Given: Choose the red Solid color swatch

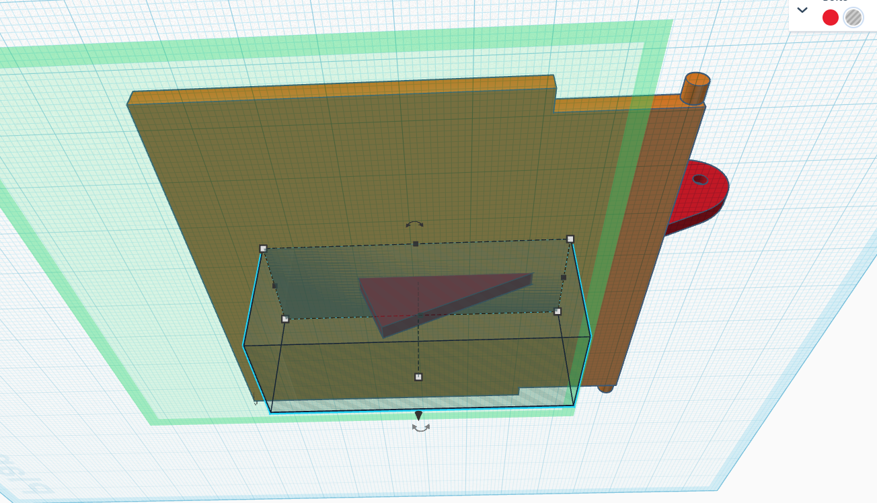Looking at the screenshot, I should 831,17.
